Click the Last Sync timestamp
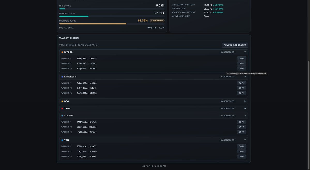Viewport: 310px width, 170px height. click(x=154, y=166)
